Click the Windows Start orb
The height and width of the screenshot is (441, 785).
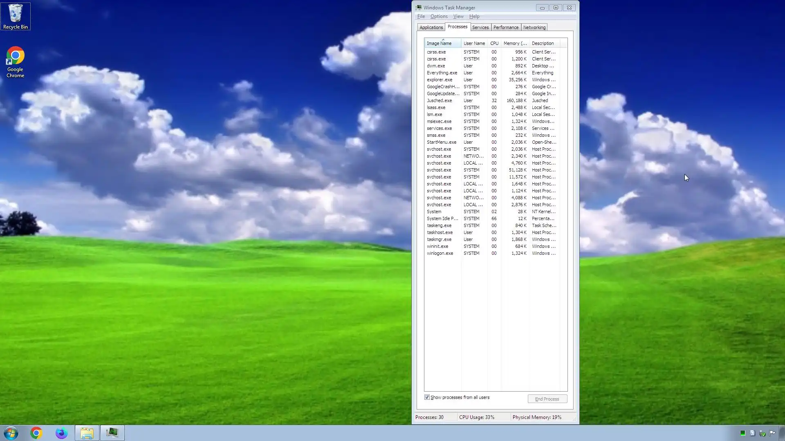(x=11, y=433)
